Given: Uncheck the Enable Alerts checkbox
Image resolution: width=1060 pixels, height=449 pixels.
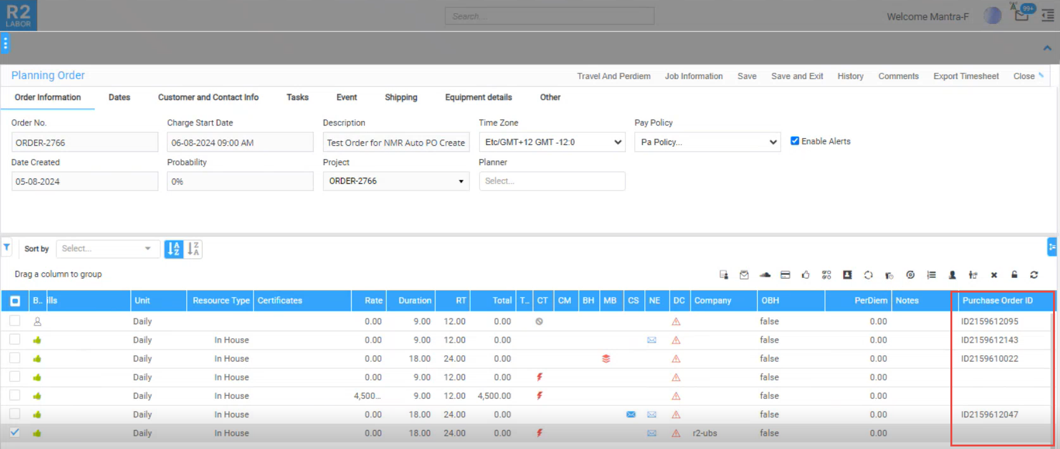Looking at the screenshot, I should pos(795,141).
